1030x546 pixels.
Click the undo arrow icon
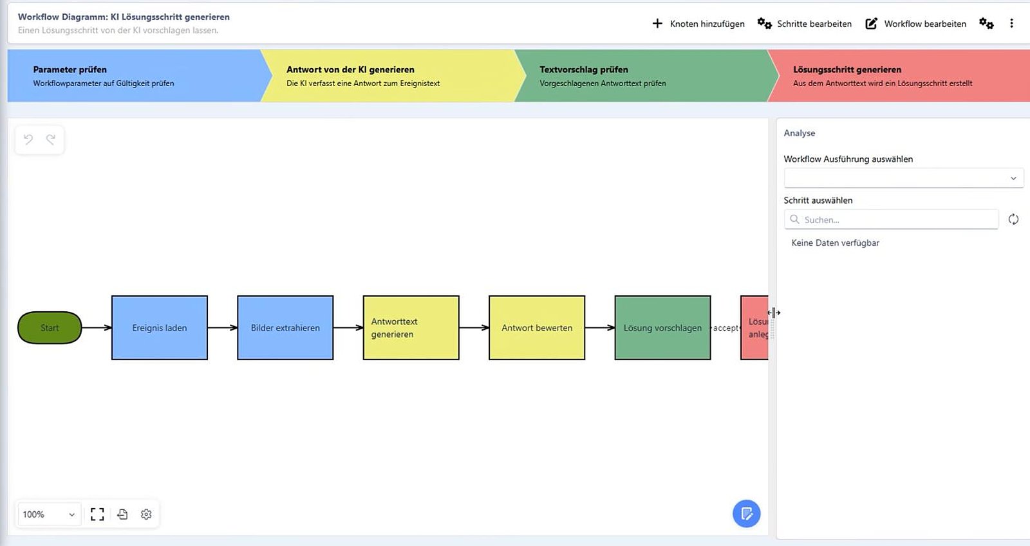pyautogui.click(x=28, y=139)
